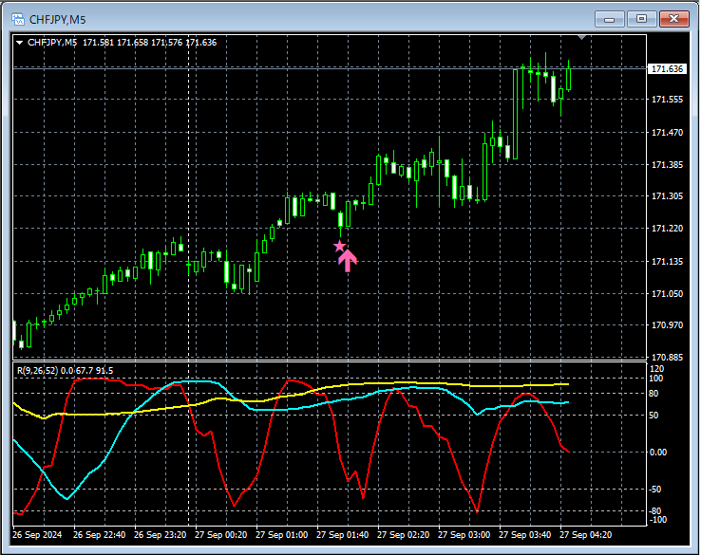This screenshot has width=701, height=555.
Task: Click the indicator scale value -80
Action: (655, 511)
